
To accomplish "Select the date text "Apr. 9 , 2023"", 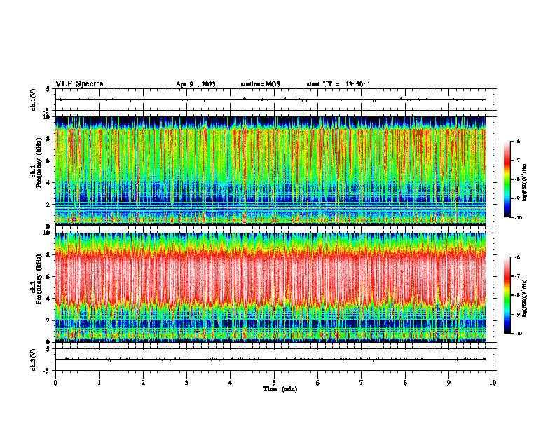I will click(196, 84).
